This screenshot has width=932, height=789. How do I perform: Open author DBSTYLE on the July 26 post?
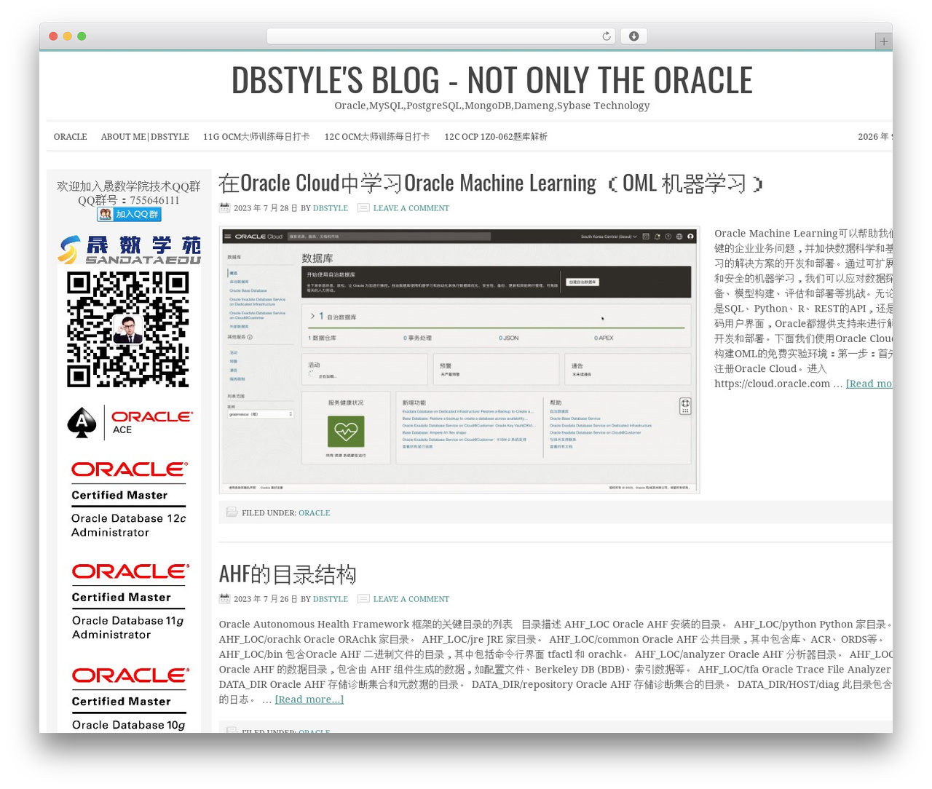tap(331, 599)
